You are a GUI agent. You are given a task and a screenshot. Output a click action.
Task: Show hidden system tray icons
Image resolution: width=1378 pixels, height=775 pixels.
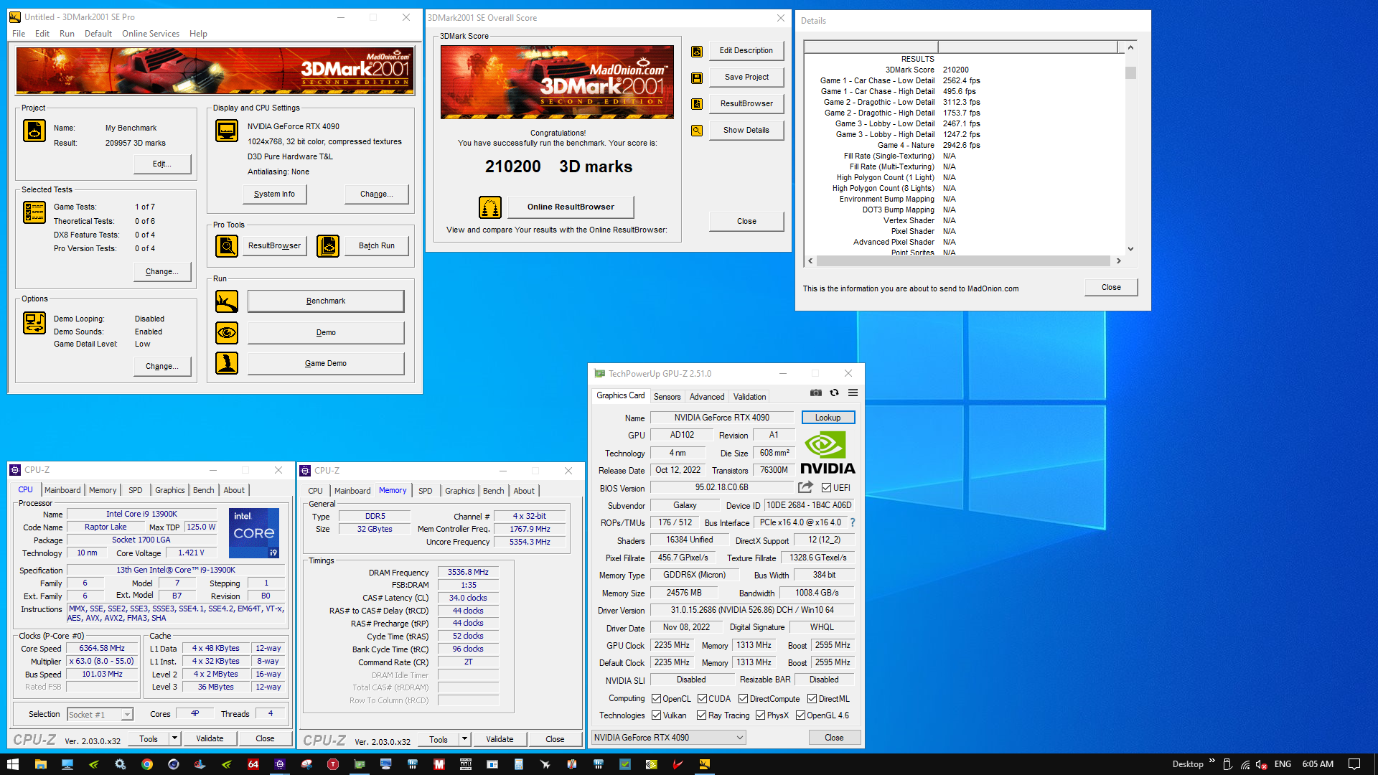click(1212, 762)
